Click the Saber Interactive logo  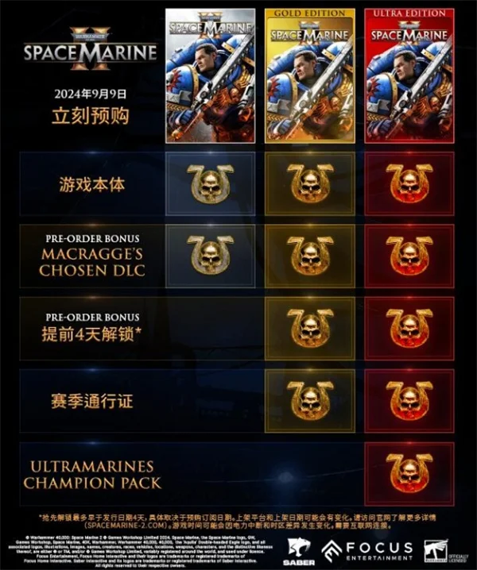pos(299,552)
